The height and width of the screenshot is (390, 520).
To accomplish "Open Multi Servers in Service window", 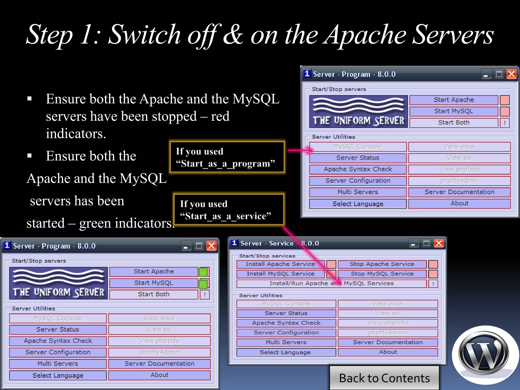I will pyautogui.click(x=286, y=343).
